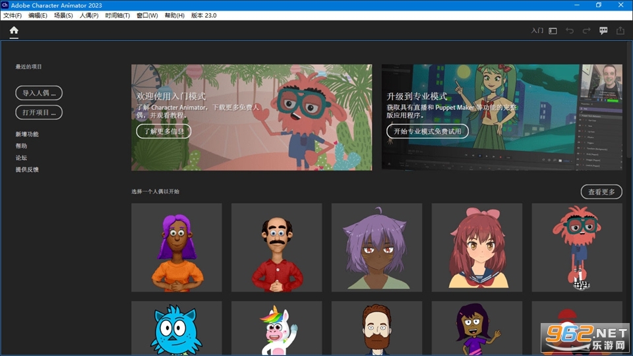
Task: Open the 帮助(H) menu
Action: [x=174, y=15]
